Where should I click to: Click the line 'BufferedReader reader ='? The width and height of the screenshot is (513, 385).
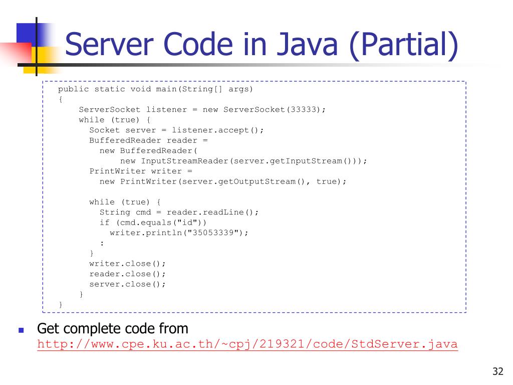coord(148,140)
